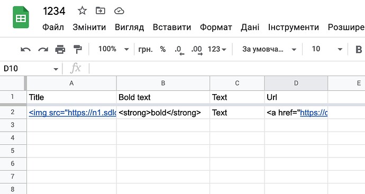365x194 pixels.
Task: Open the Формат menu
Action: 216,27
